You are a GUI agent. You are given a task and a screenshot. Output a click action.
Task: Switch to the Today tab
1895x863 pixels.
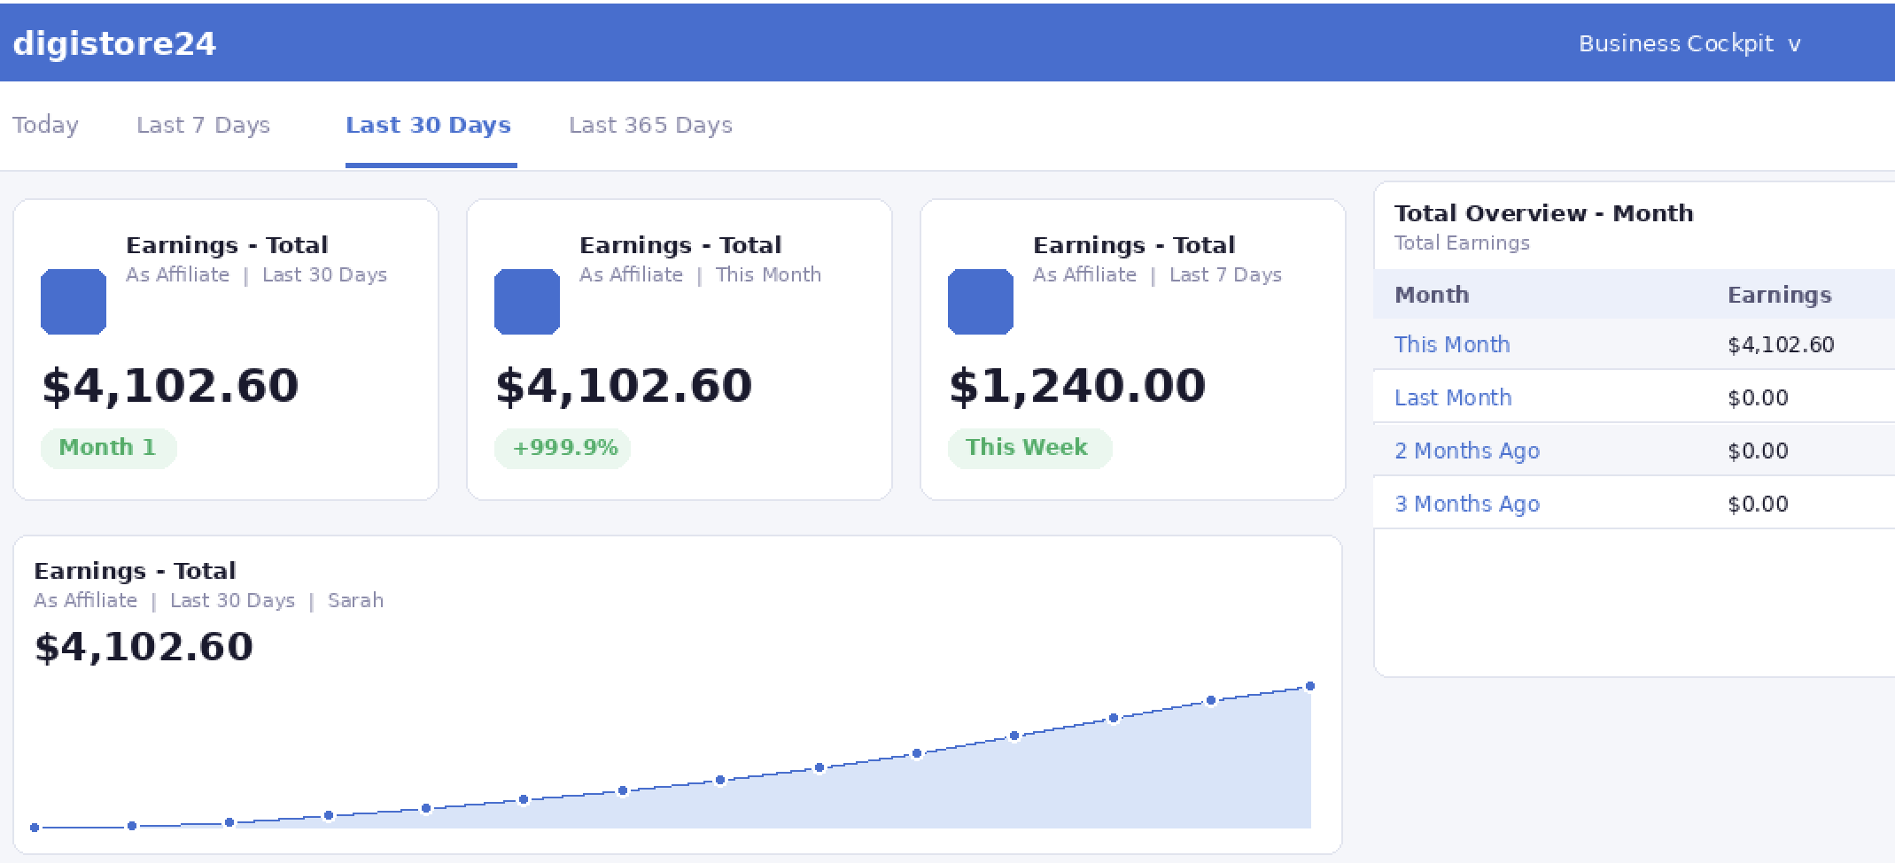tap(45, 125)
